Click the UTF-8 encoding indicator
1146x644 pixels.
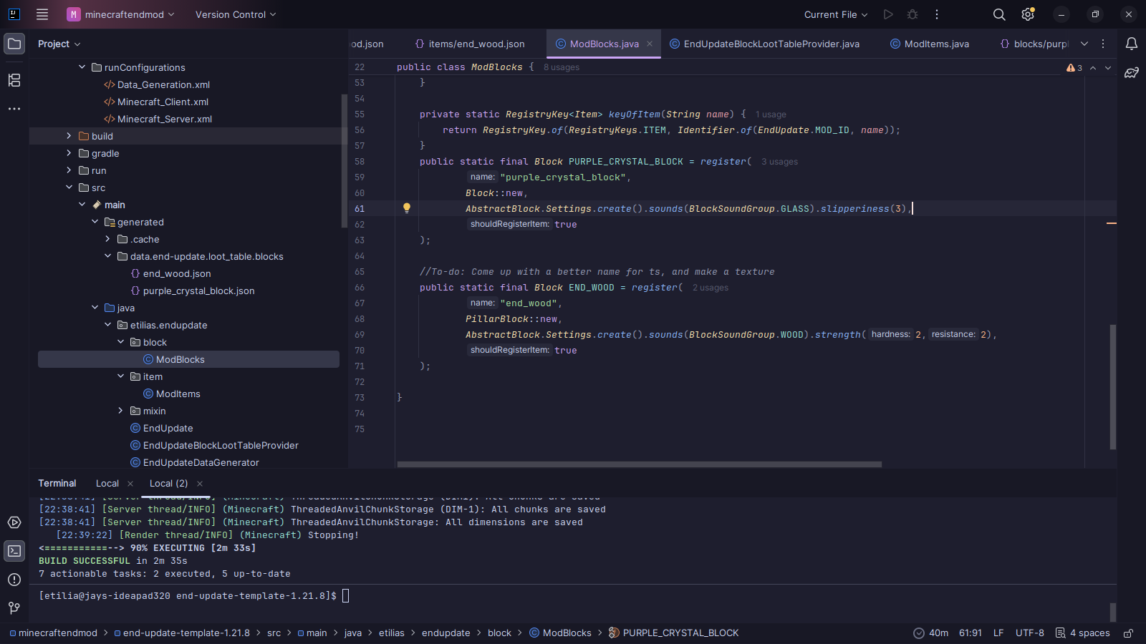(x=1029, y=633)
